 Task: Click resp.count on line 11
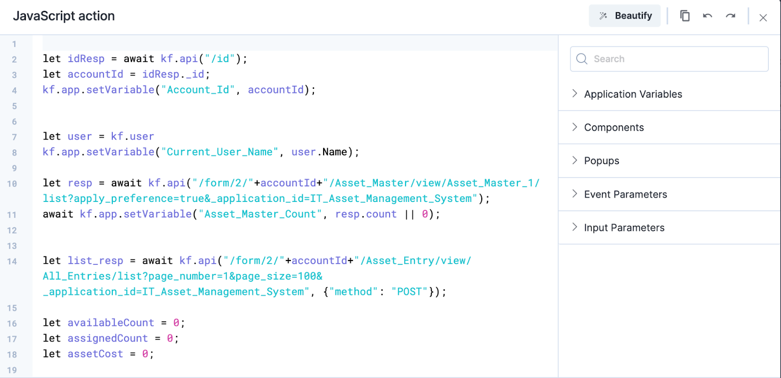click(x=366, y=214)
